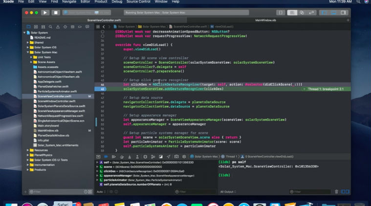The width and height of the screenshot is (371, 206).
Task: Open the code snippets library braces button
Action: pyautogui.click(x=281, y=13)
